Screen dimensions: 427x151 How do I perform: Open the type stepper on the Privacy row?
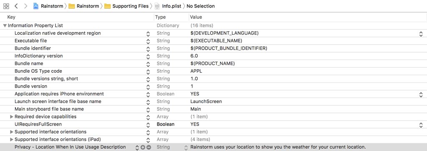coord(186,148)
